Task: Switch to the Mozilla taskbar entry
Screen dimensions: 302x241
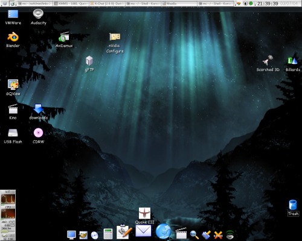Action: coord(179,4)
